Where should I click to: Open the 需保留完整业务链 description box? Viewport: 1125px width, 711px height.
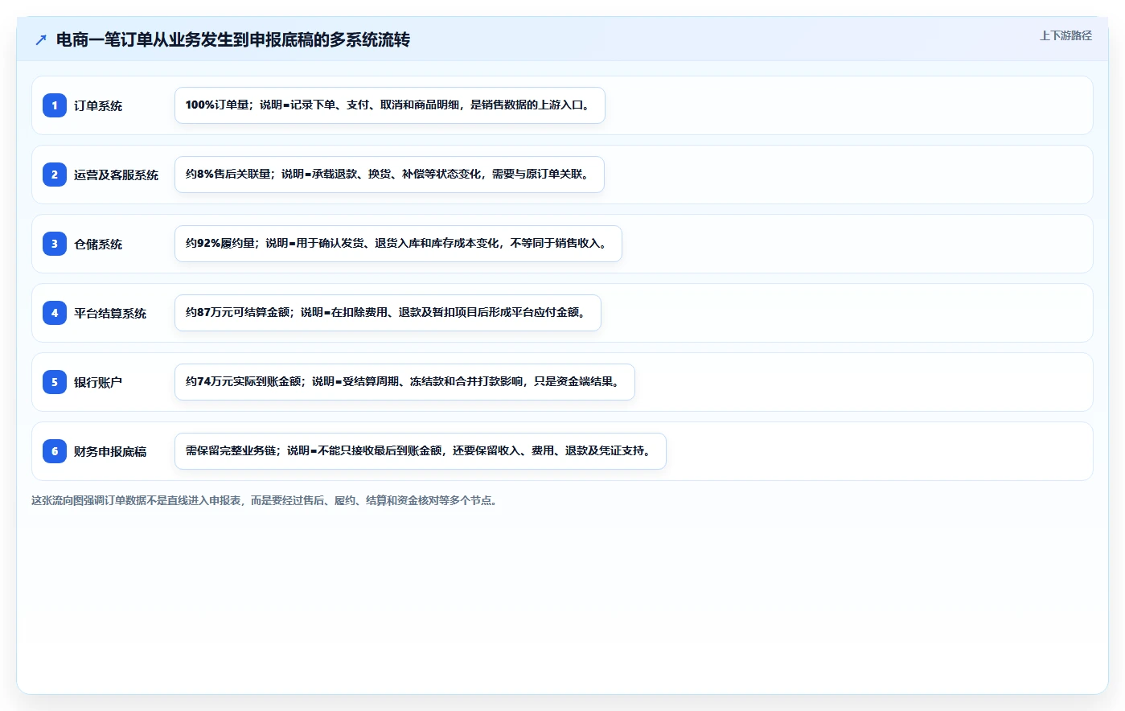[x=421, y=451]
